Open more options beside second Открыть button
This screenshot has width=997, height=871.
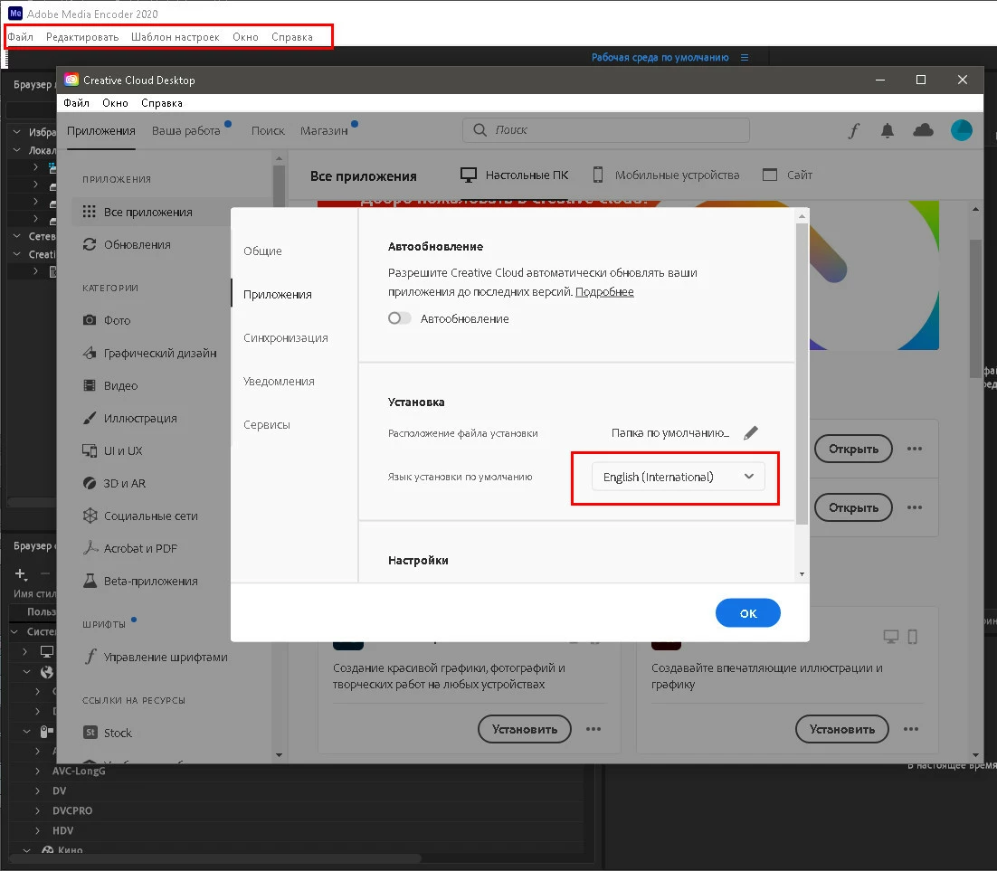915,507
